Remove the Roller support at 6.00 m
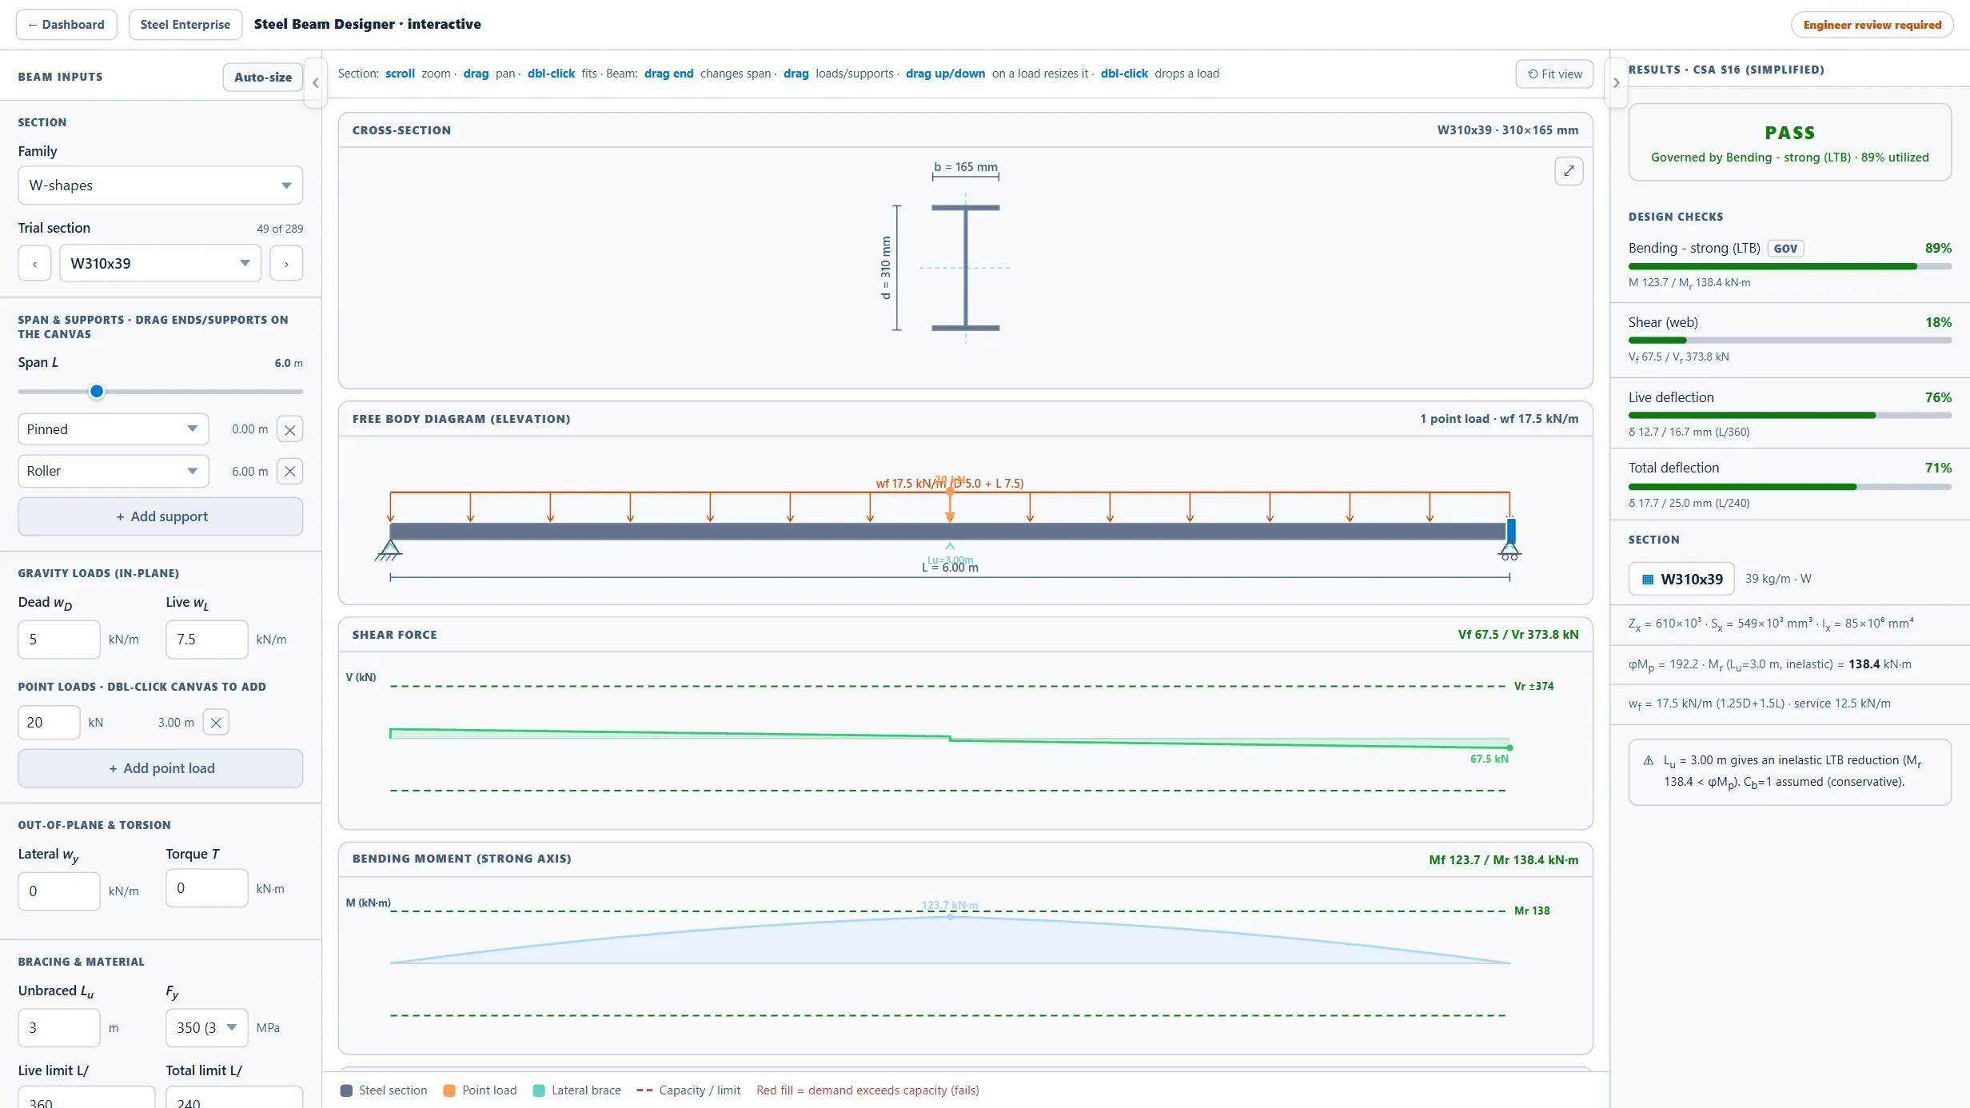Image resolution: width=1970 pixels, height=1108 pixels. click(x=290, y=472)
